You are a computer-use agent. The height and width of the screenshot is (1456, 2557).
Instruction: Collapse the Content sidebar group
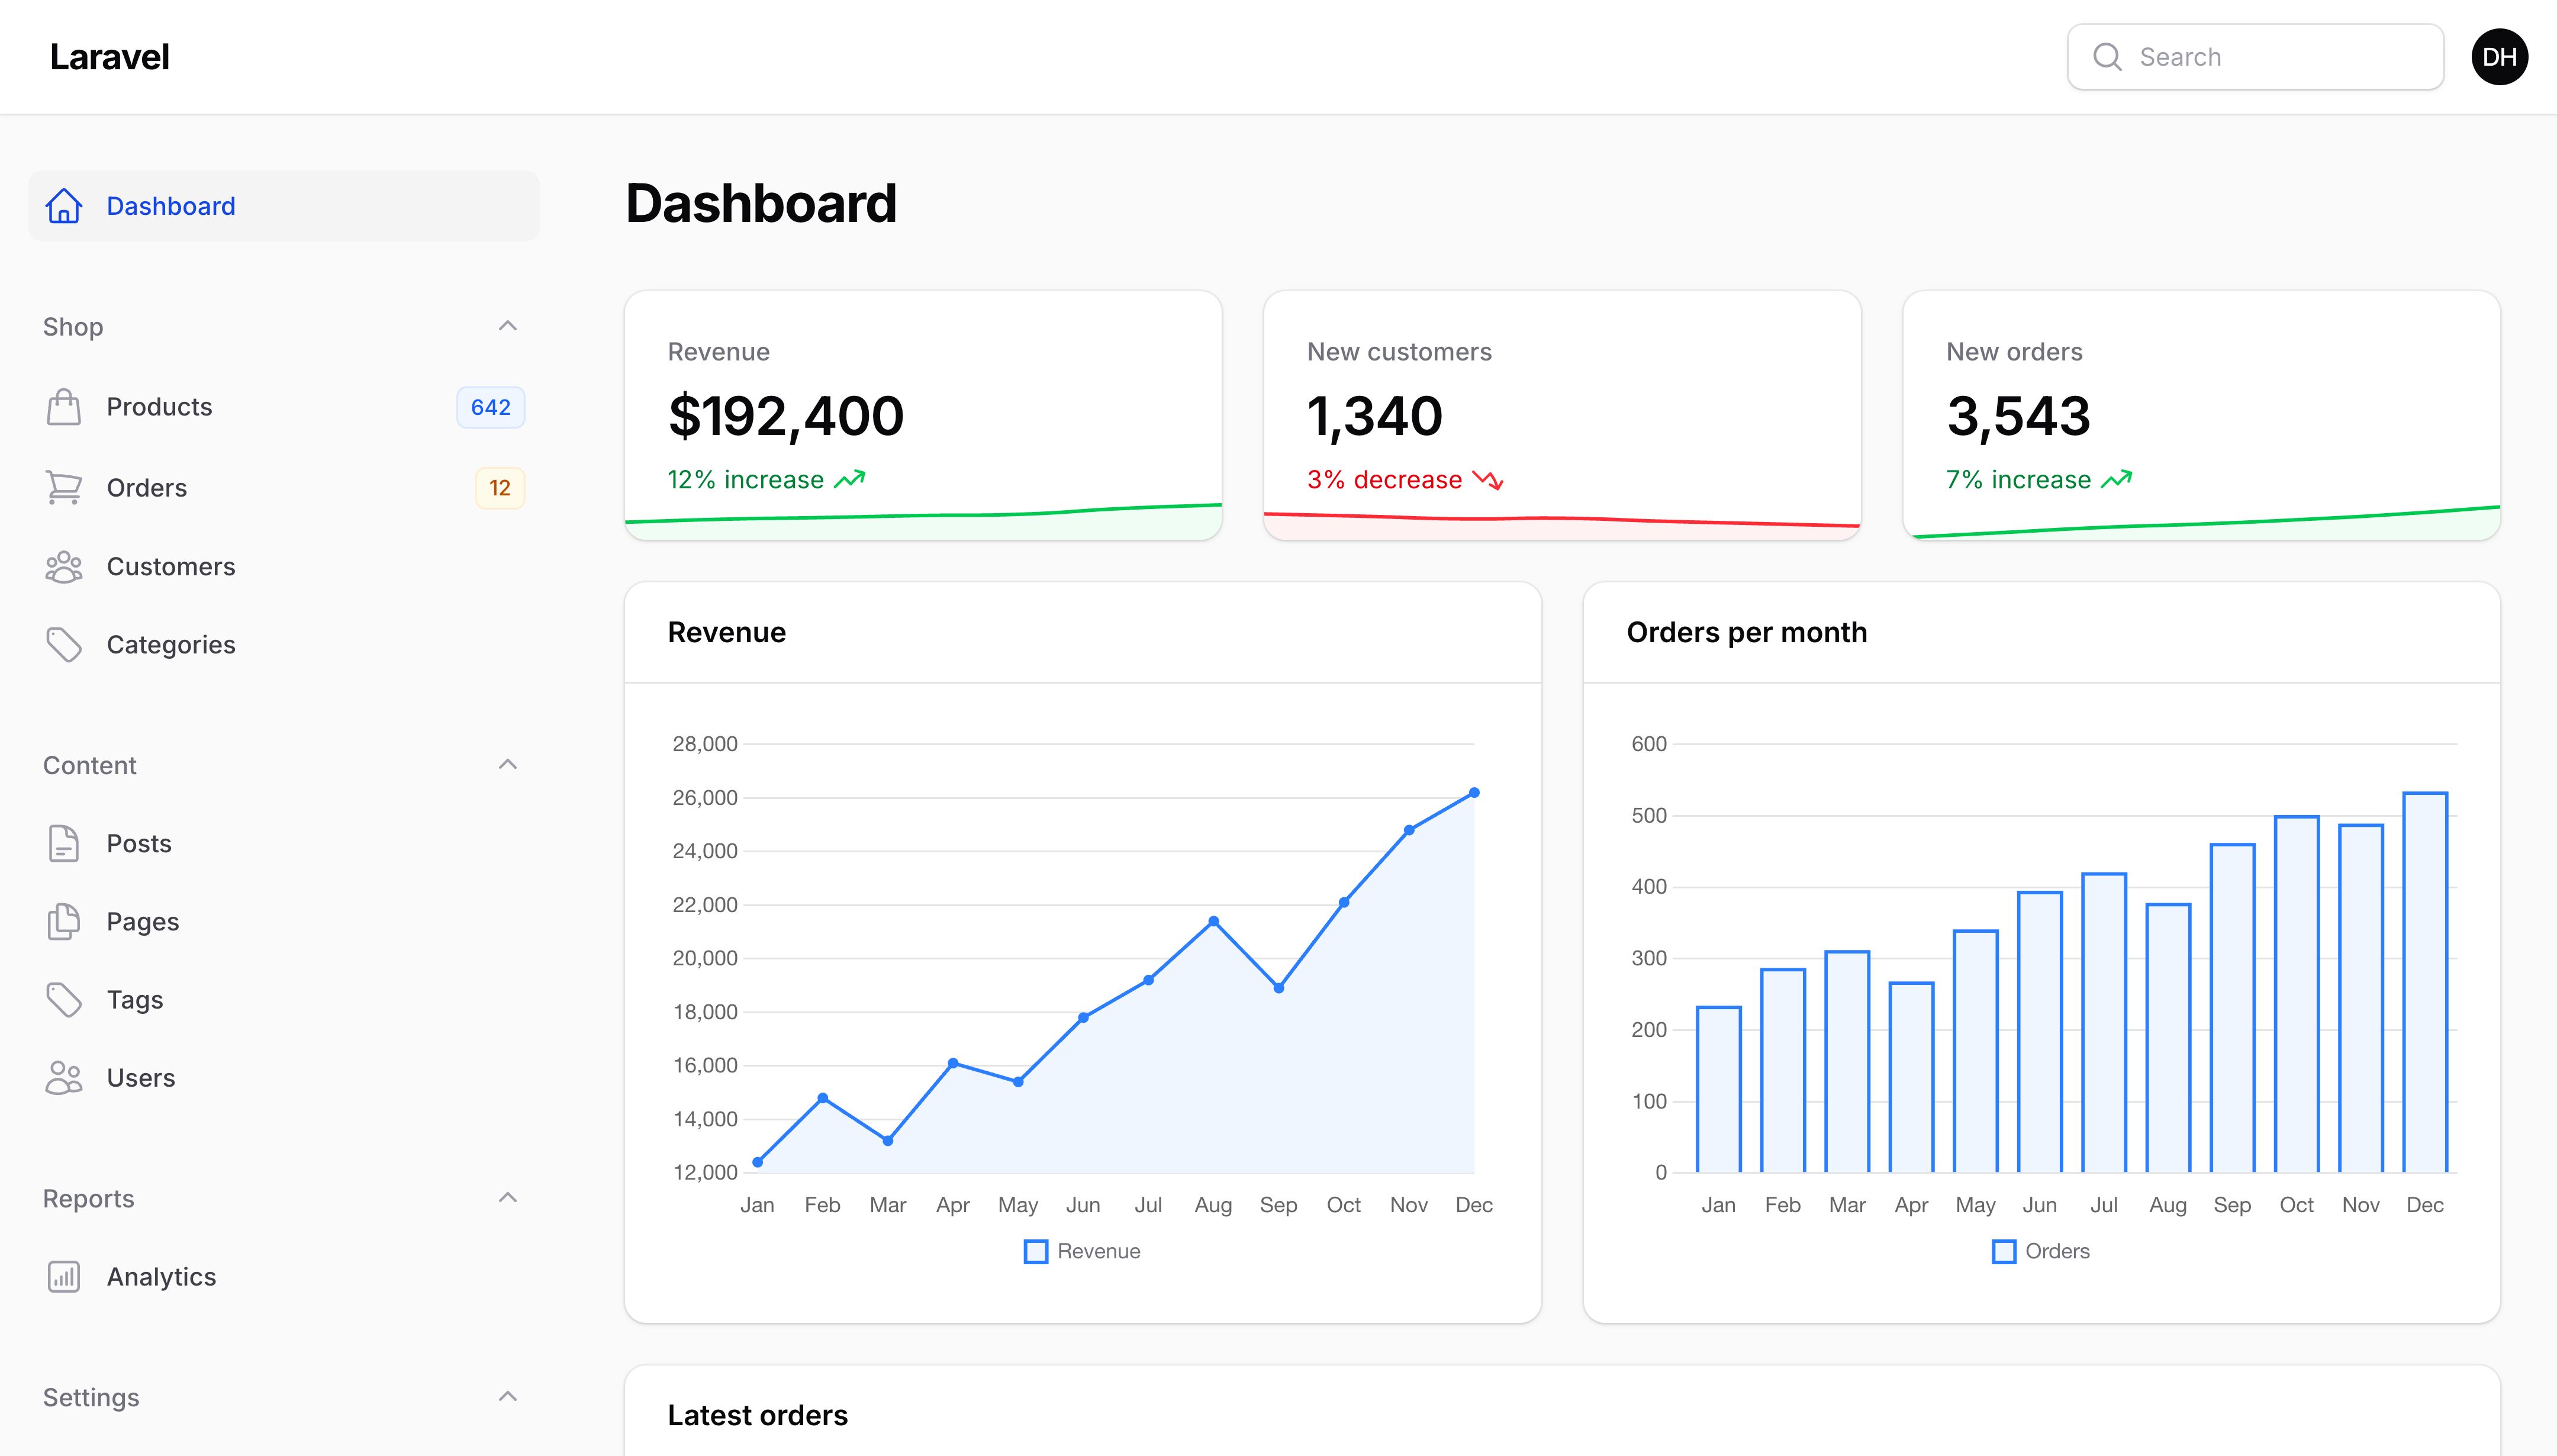508,765
